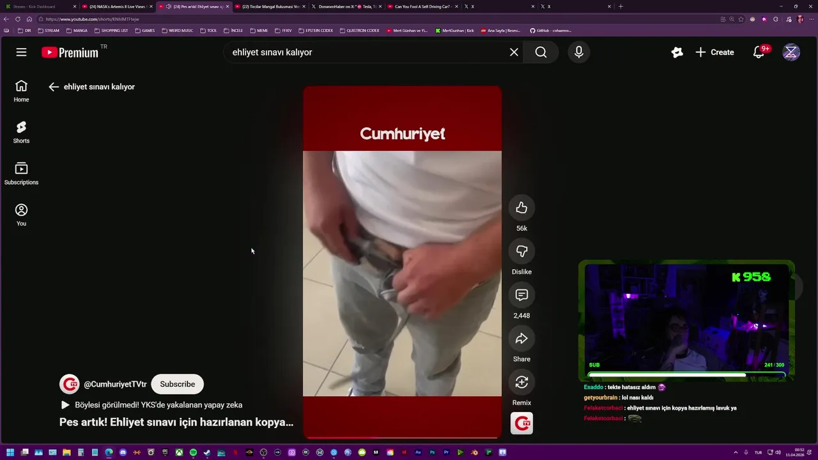818x460 pixels.
Task: Open Subscriptions in sidebar
Action: 21,174
